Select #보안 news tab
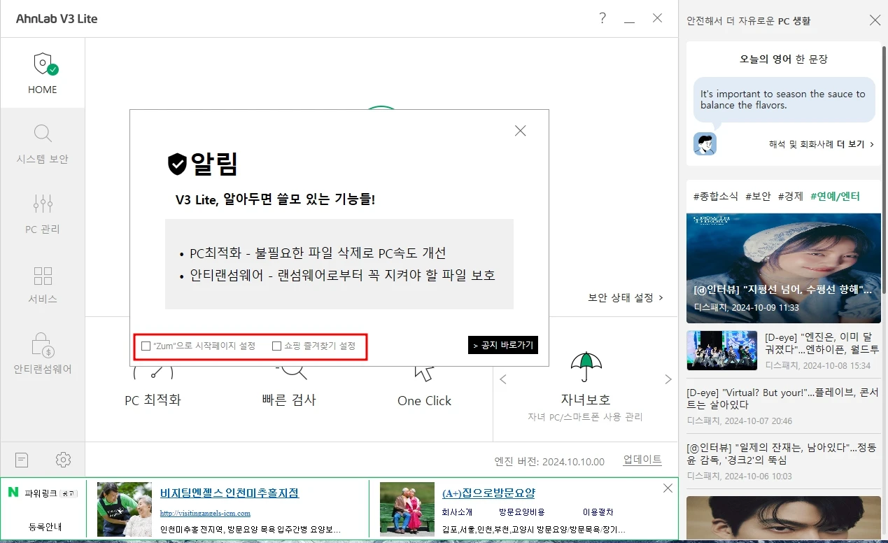 coord(758,196)
